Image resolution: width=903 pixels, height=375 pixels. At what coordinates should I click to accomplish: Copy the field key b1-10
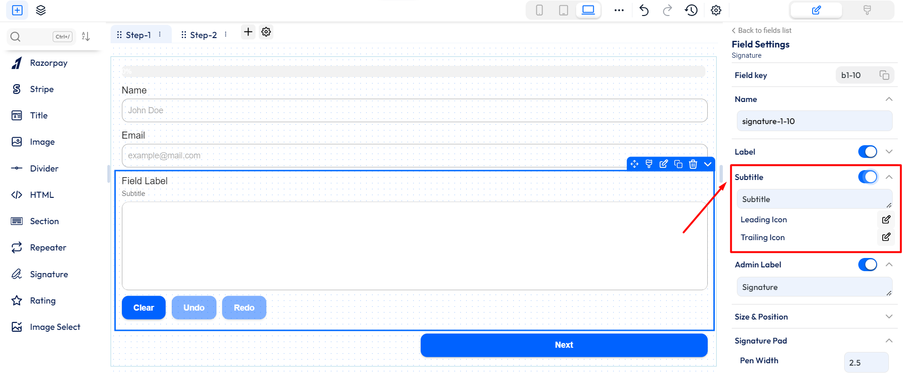pos(884,75)
